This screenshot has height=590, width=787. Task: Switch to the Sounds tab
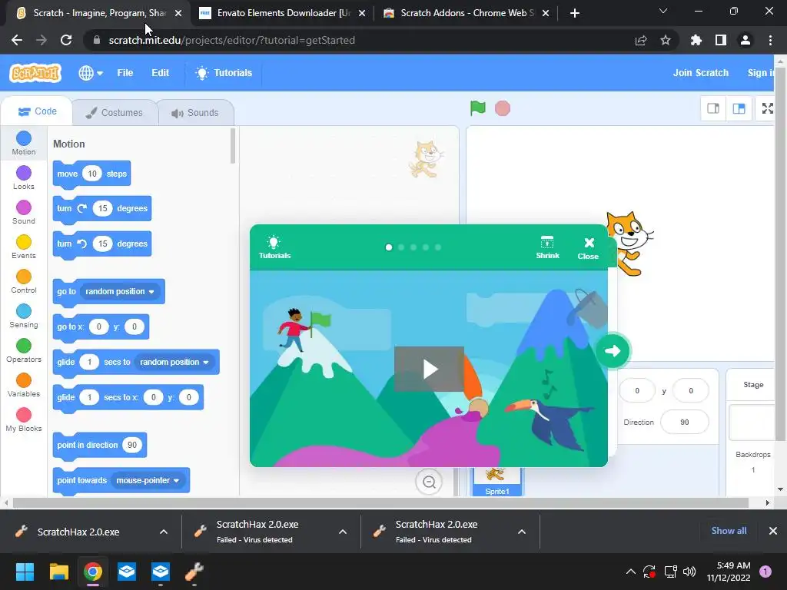point(195,112)
